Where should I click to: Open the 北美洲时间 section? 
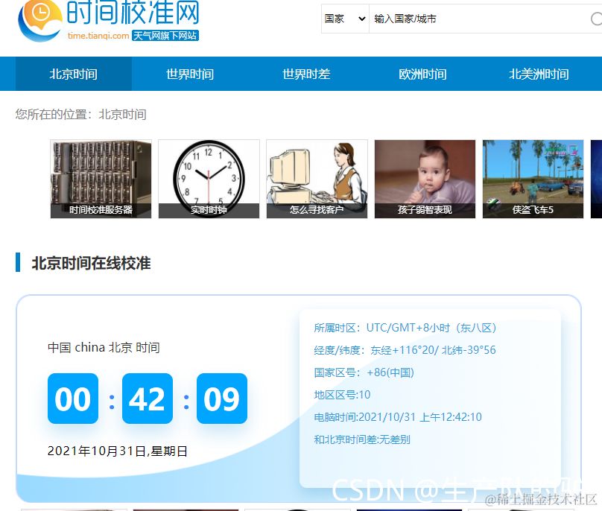pyautogui.click(x=538, y=73)
